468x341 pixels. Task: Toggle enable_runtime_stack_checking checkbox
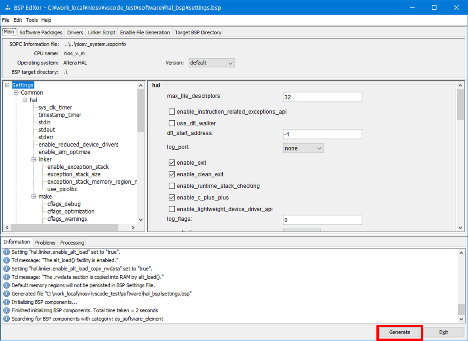pyautogui.click(x=172, y=186)
